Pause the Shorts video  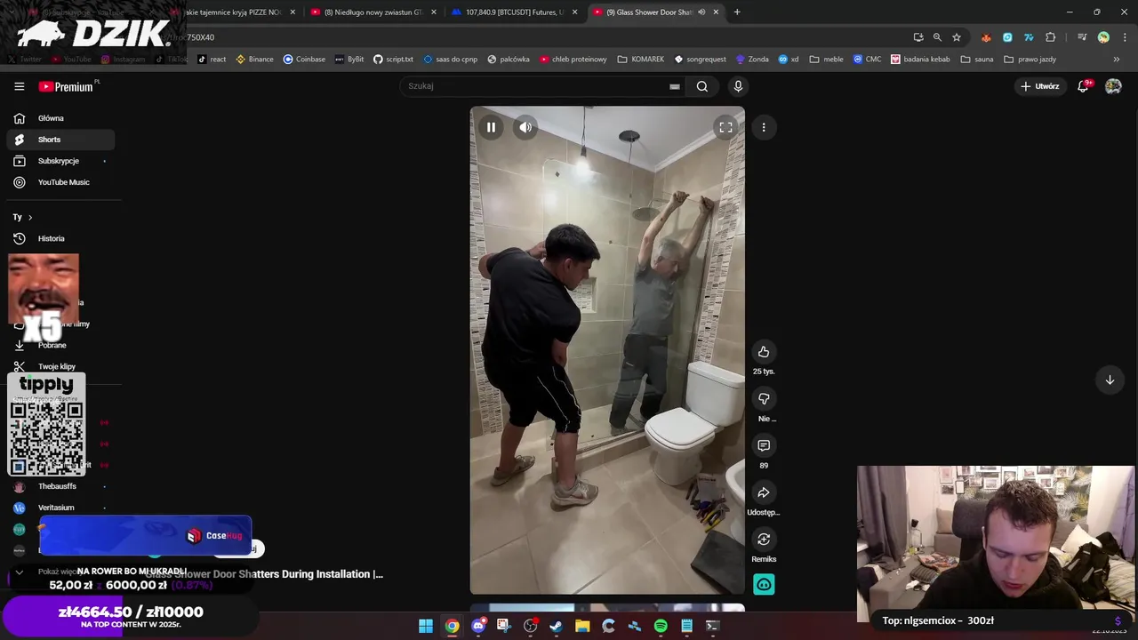pyautogui.click(x=491, y=127)
